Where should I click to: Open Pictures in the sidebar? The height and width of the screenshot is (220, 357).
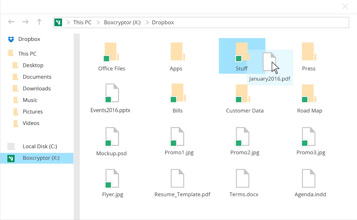pos(33,111)
